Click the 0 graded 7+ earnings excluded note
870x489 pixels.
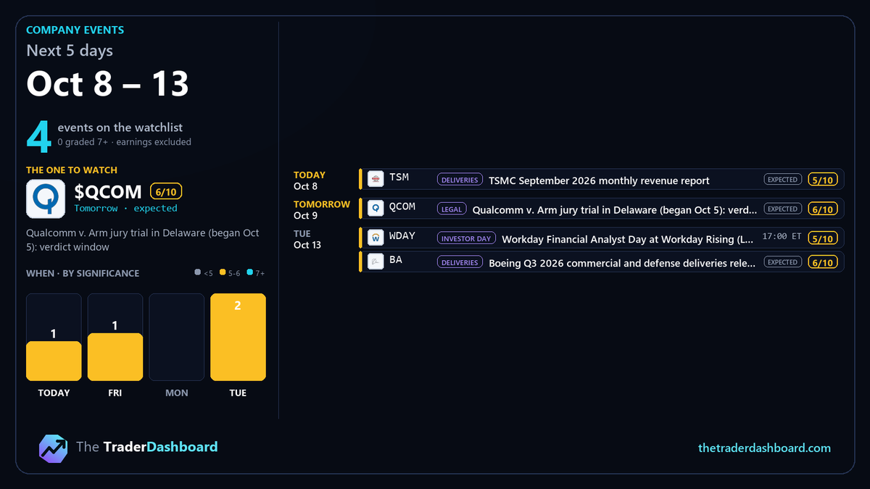point(125,142)
